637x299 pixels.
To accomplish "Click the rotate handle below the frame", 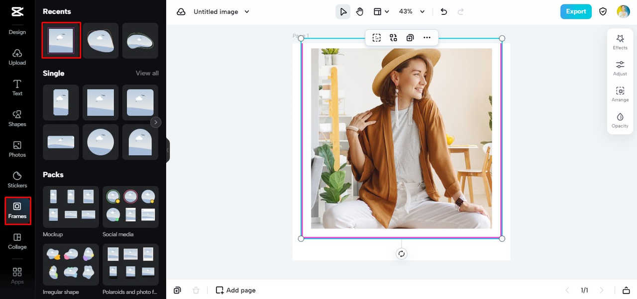I will pyautogui.click(x=402, y=254).
